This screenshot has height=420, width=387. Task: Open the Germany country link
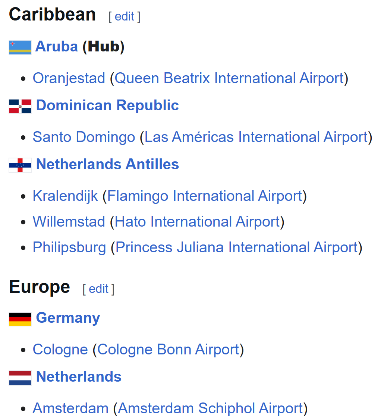[68, 318]
